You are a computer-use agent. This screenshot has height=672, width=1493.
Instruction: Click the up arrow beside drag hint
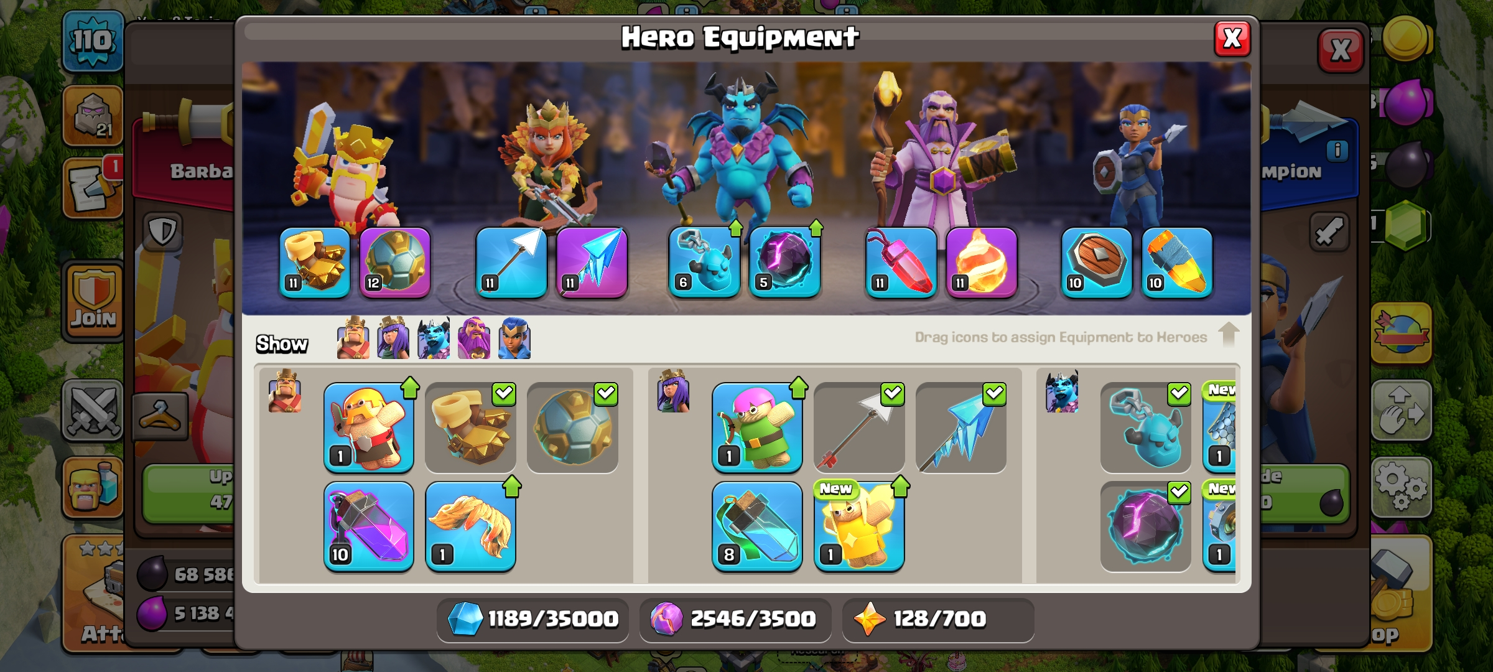pyautogui.click(x=1228, y=335)
